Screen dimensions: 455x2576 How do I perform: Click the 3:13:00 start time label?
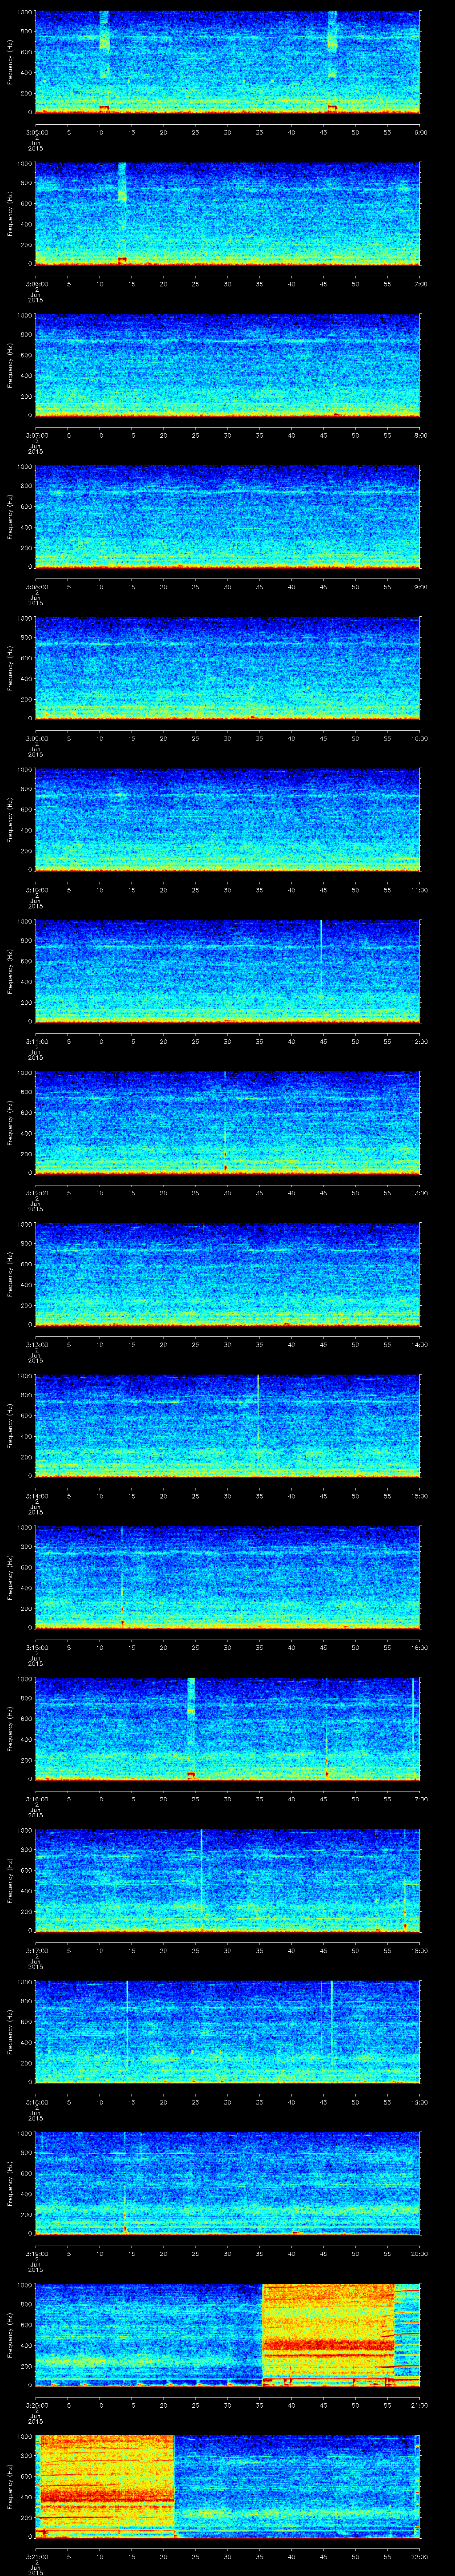click(35, 1344)
